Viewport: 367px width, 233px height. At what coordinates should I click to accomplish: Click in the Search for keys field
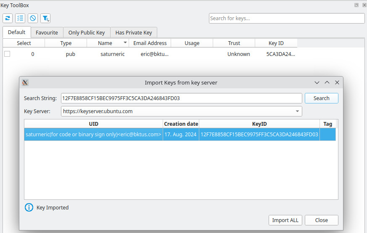287,18
